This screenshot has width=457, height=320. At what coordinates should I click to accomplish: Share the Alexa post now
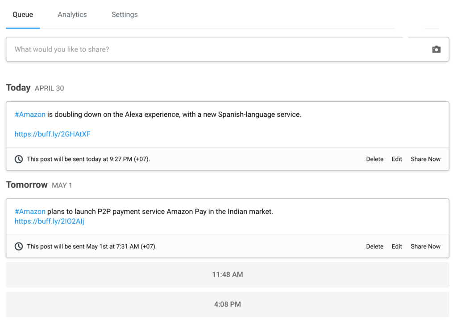point(425,159)
